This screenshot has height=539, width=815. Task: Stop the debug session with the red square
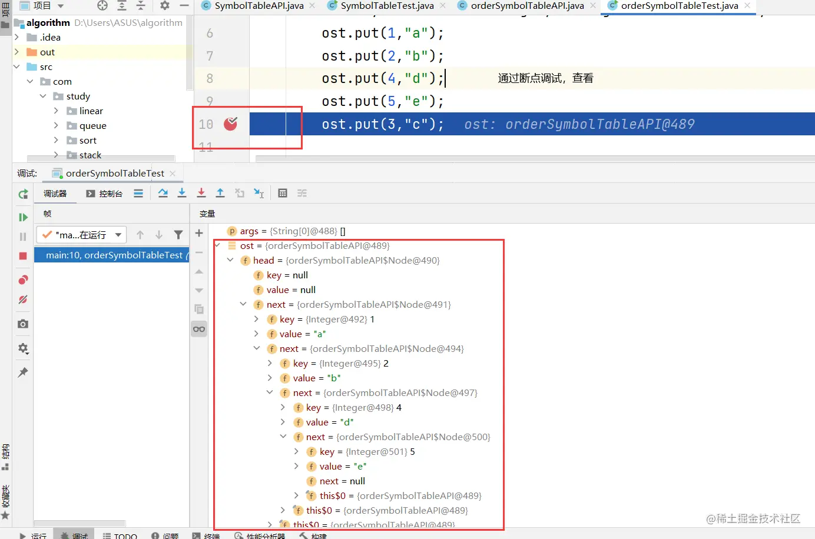pyautogui.click(x=23, y=256)
